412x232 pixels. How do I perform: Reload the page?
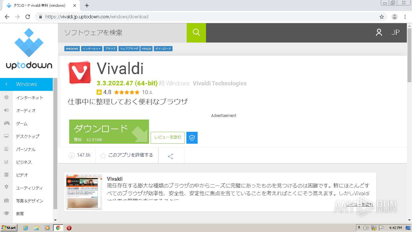click(x=28, y=17)
